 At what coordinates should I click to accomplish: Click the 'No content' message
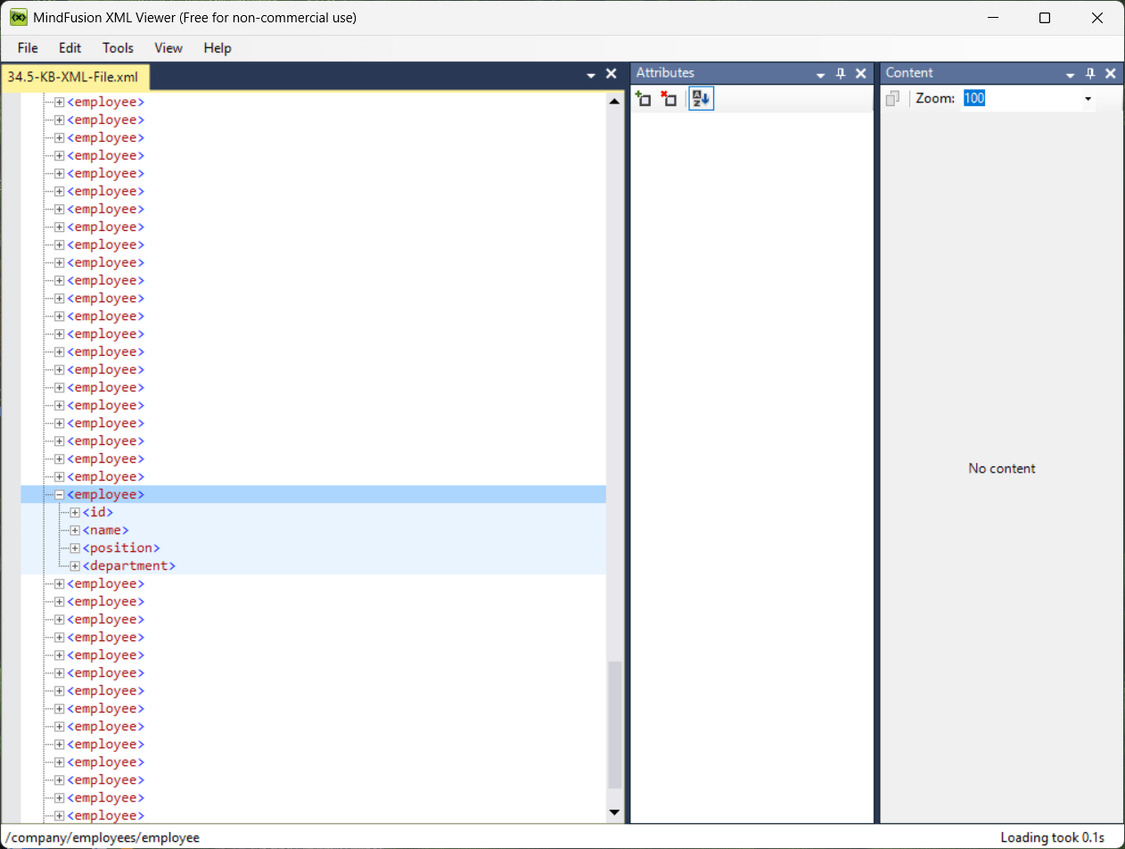pos(1002,468)
